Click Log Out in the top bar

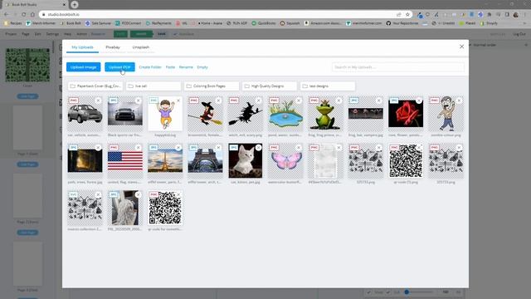point(519,34)
